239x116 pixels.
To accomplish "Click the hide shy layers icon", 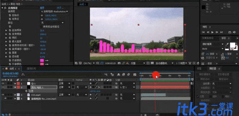I will pyautogui.click(x=118, y=75).
